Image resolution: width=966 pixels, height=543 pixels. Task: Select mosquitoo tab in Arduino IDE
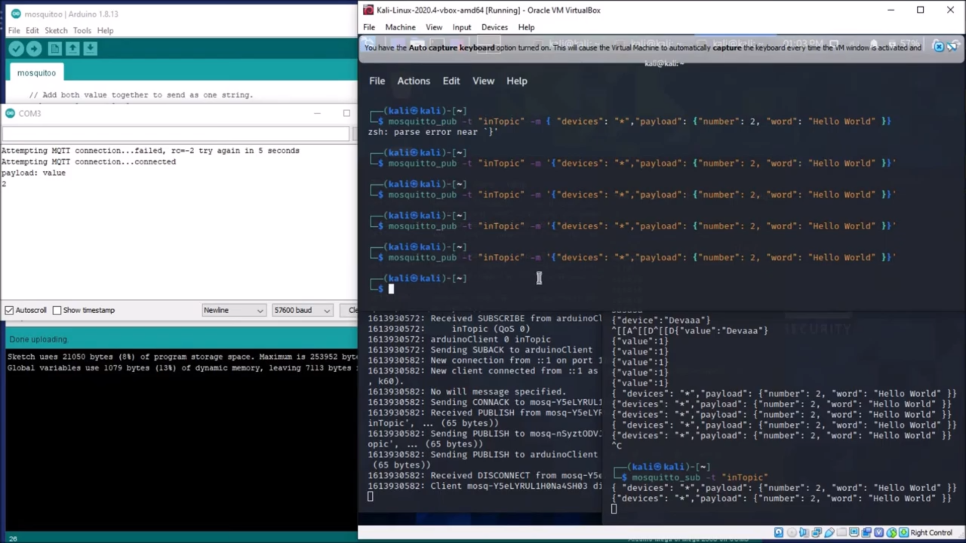coord(36,72)
